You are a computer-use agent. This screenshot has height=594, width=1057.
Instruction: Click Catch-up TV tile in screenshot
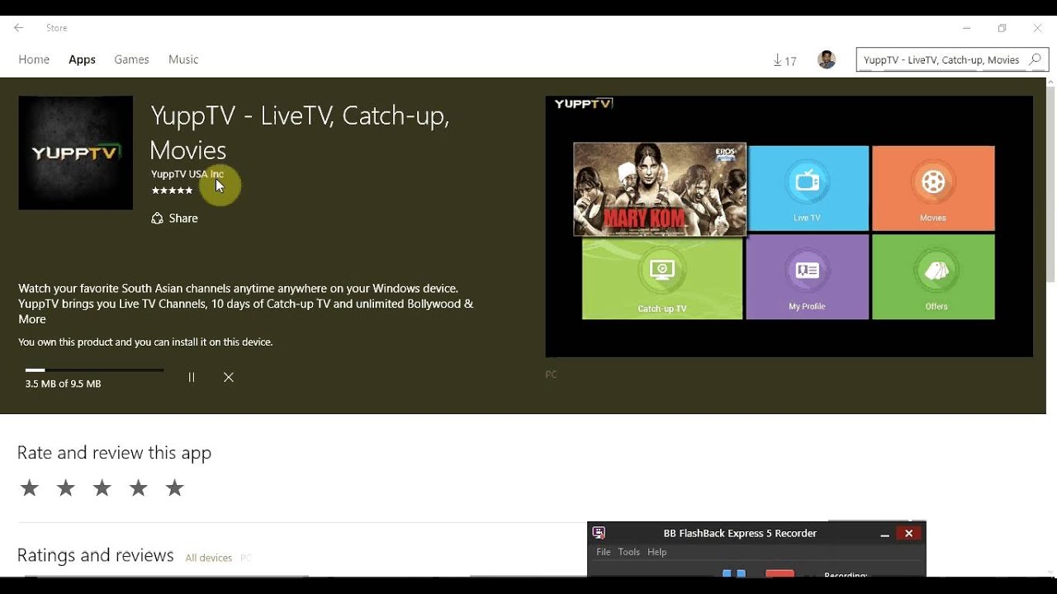662,278
